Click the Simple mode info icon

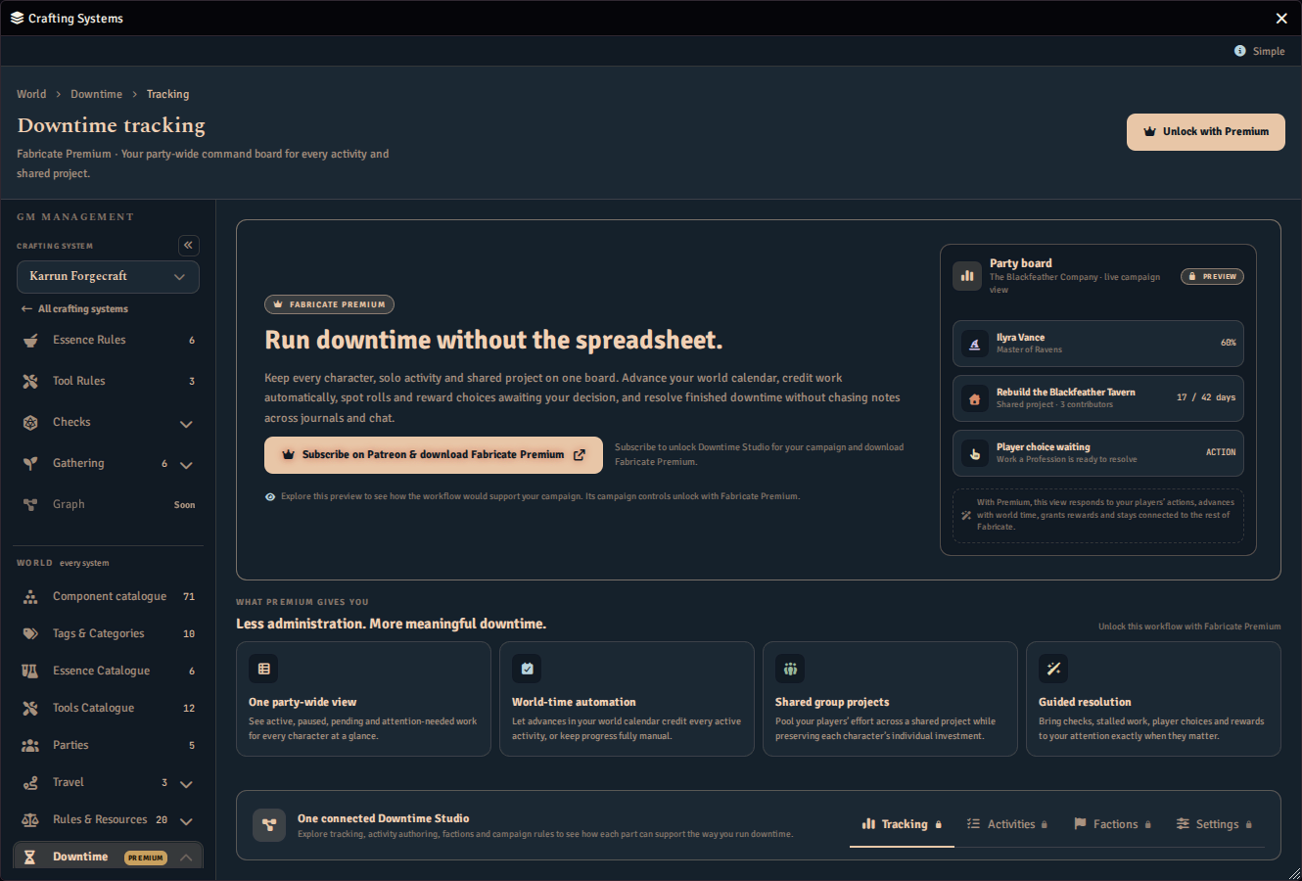1240,51
